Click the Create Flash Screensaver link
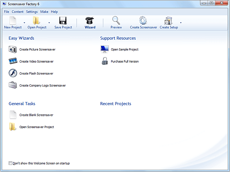 36,74
